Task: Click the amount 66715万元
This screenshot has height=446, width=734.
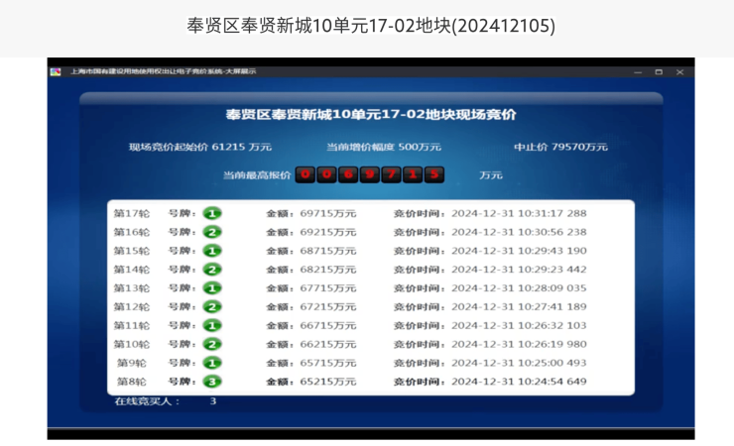Action: pos(328,326)
